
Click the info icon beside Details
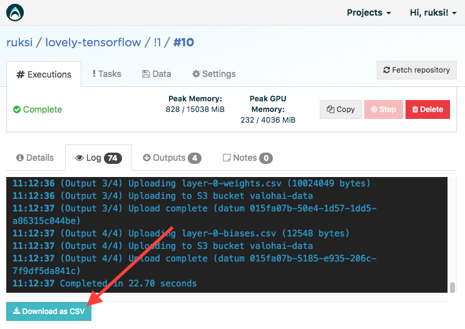click(x=20, y=158)
